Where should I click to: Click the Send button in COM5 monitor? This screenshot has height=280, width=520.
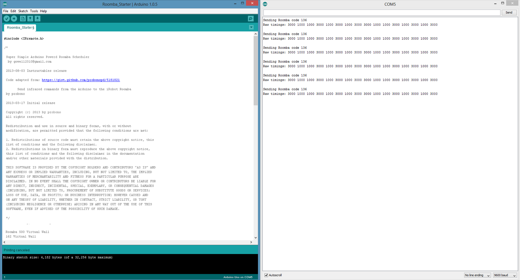coord(509,13)
